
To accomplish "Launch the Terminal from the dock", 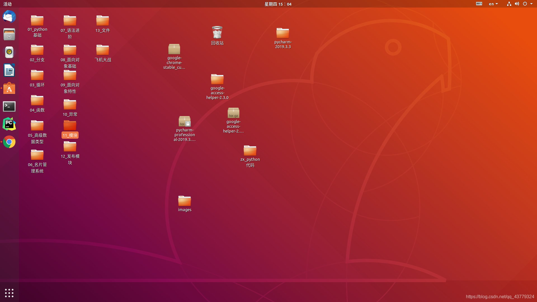I will click(9, 106).
